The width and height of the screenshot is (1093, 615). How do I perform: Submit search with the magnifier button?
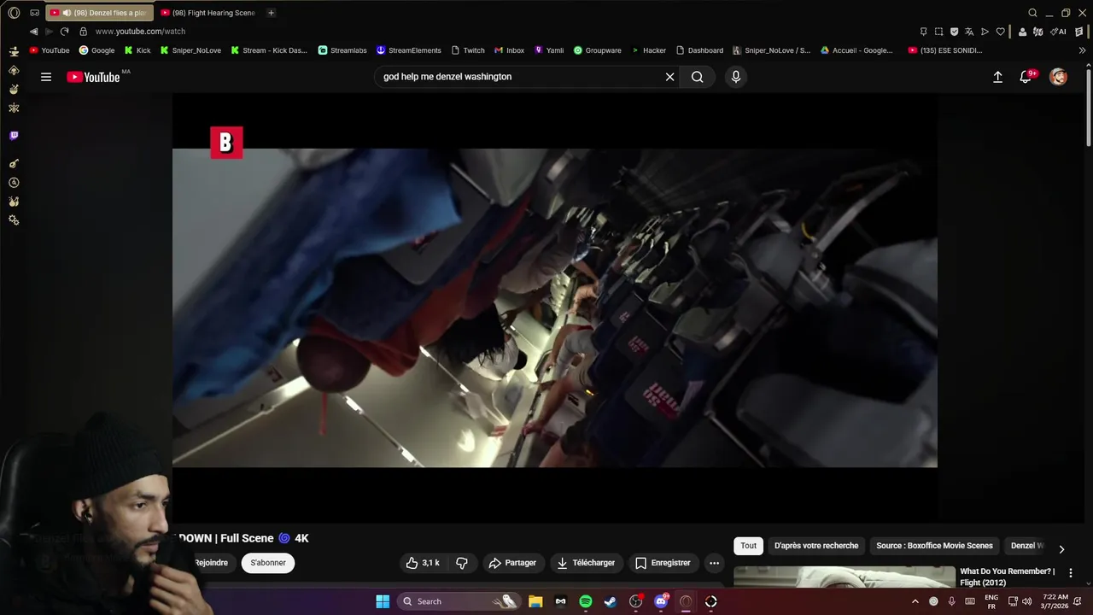pyautogui.click(x=698, y=77)
